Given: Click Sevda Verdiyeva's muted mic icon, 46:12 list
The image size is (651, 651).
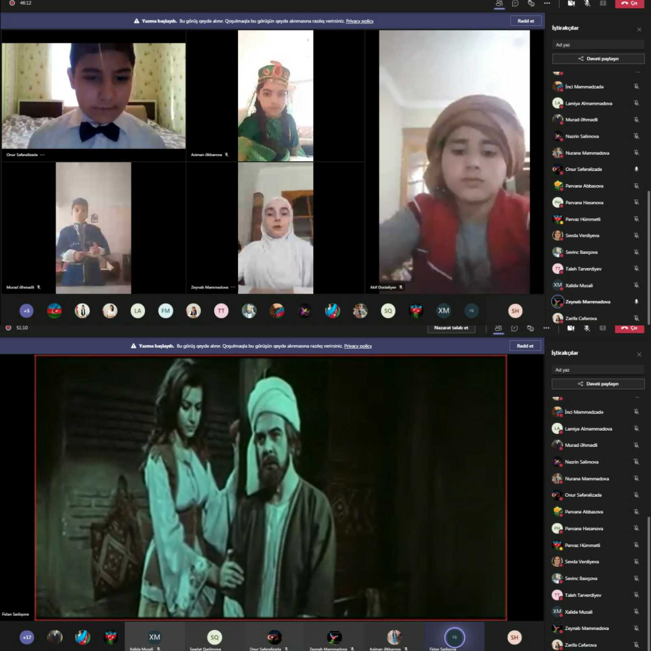Looking at the screenshot, I should 636,236.
